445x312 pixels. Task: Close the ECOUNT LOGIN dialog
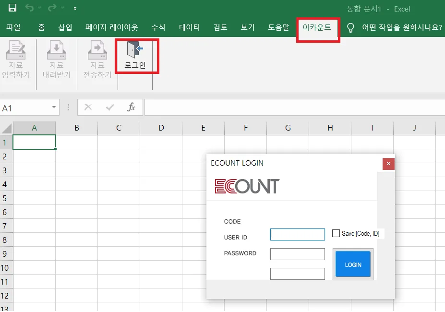point(388,164)
